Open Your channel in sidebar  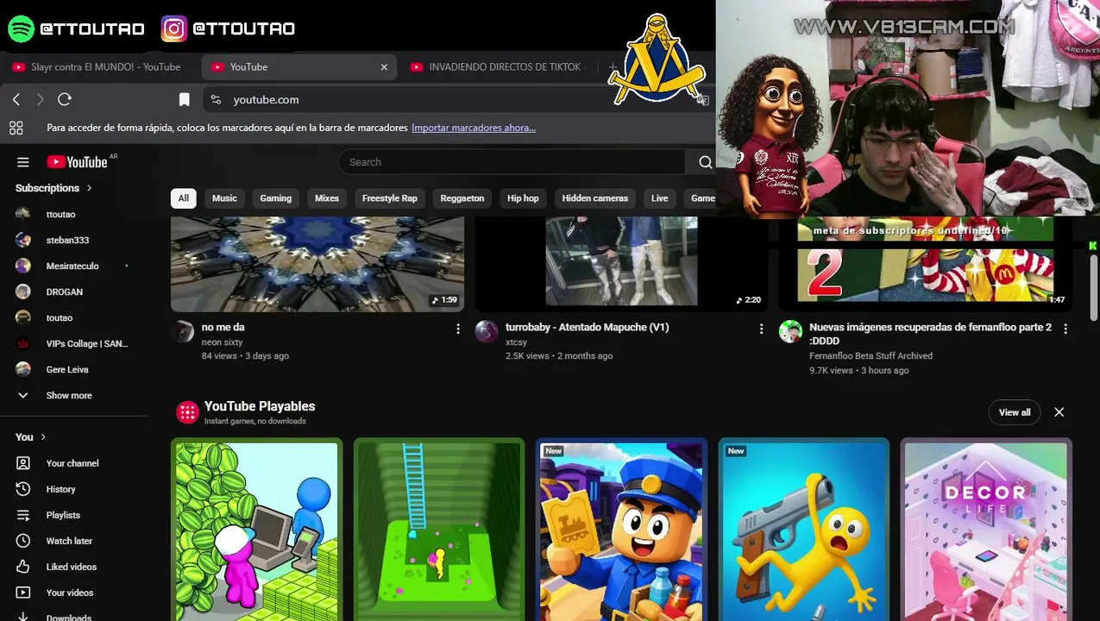tap(73, 463)
